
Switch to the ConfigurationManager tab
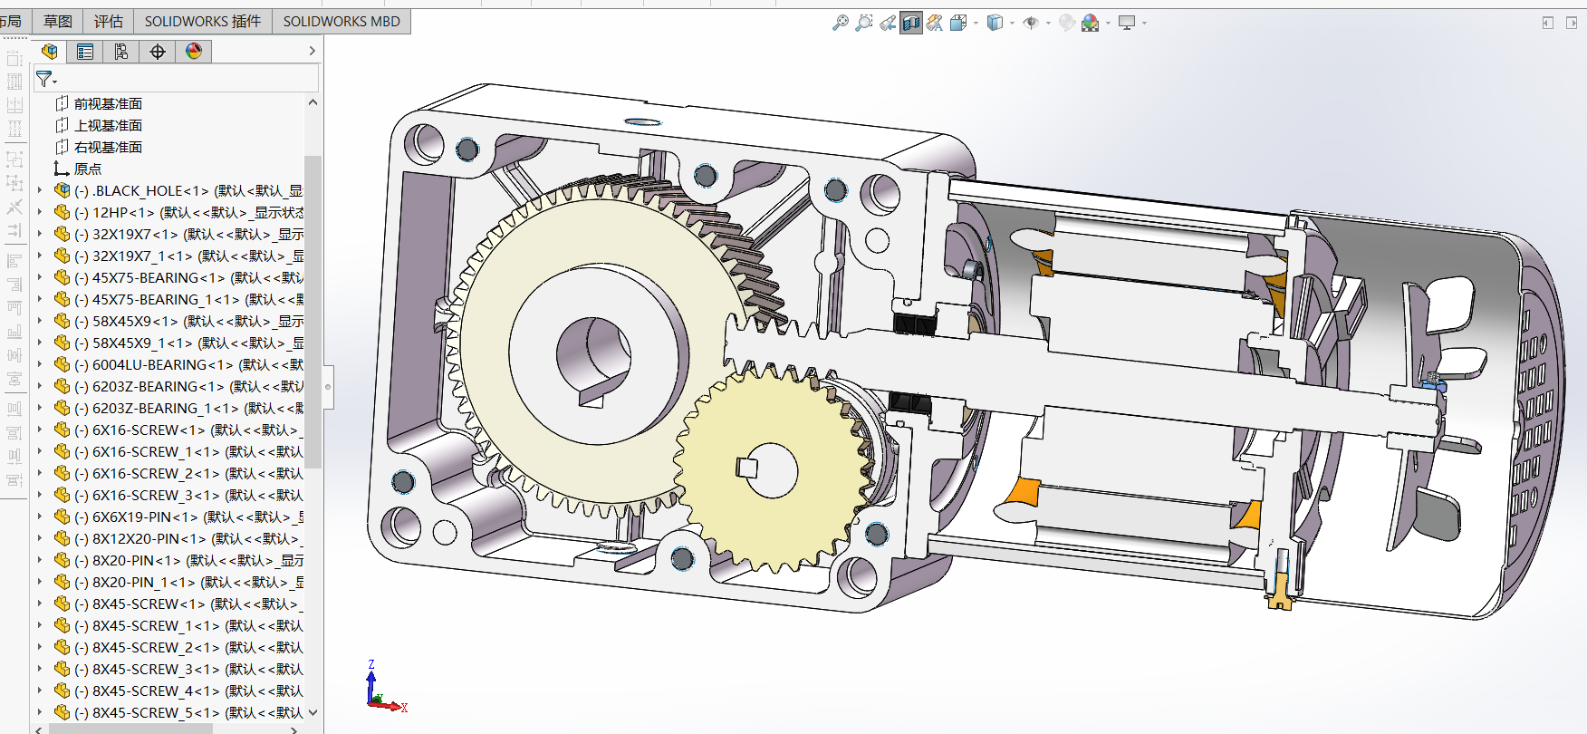click(x=121, y=52)
